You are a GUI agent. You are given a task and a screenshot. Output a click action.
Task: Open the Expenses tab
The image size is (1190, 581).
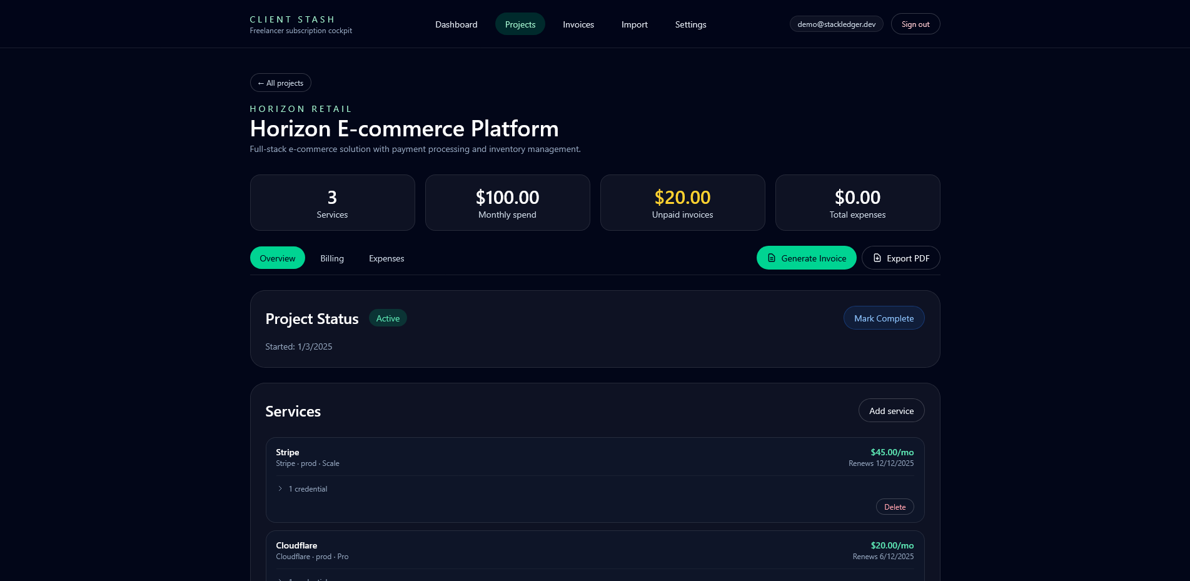click(x=386, y=258)
